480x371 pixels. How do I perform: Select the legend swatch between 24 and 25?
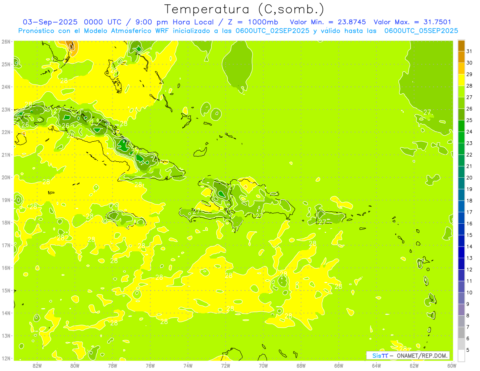461,126
